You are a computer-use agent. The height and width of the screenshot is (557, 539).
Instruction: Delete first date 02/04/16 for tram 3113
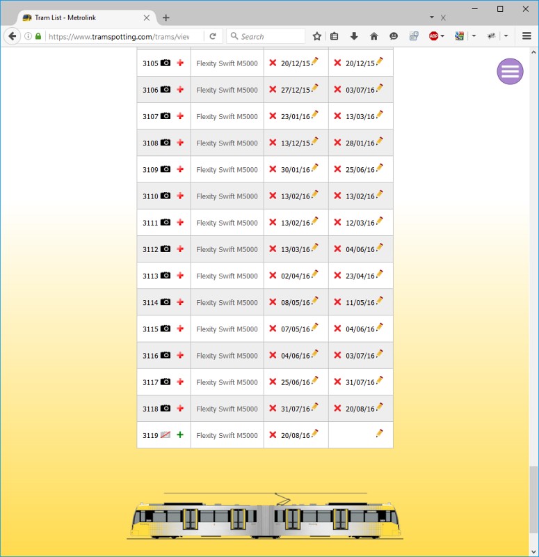(x=273, y=275)
